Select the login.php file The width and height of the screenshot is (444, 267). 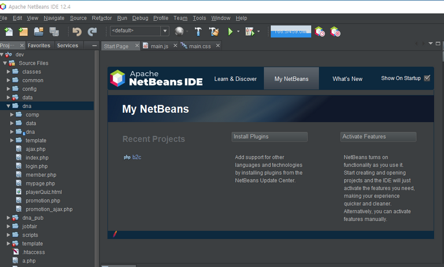(36, 166)
